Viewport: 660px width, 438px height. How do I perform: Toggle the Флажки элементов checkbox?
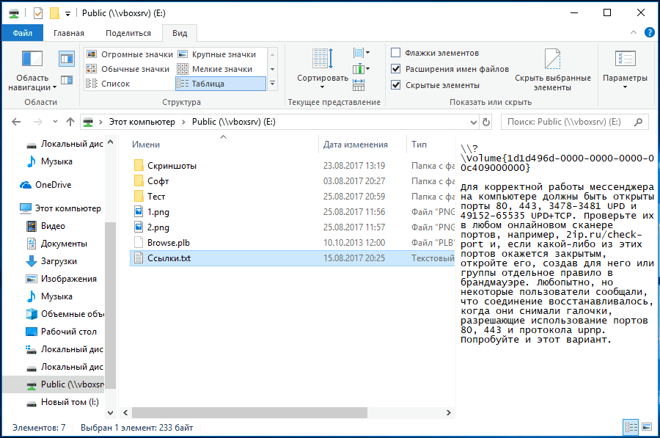[396, 53]
